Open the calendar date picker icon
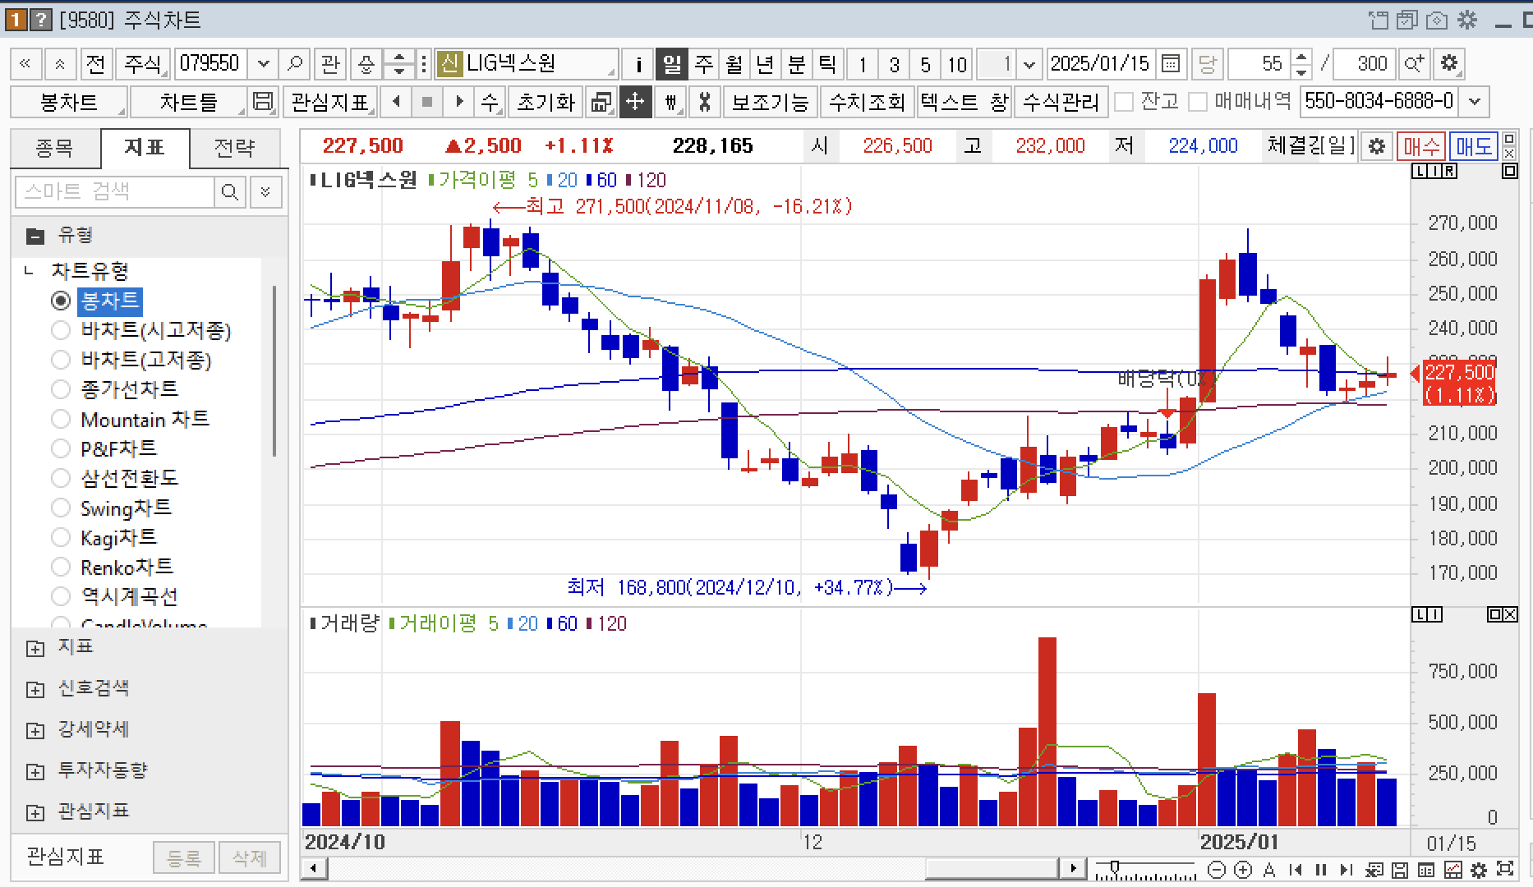The image size is (1533, 887). tap(1171, 63)
